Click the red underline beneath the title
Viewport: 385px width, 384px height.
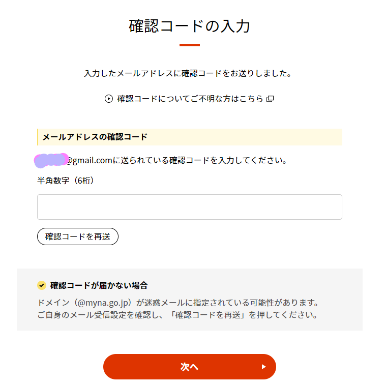coord(190,45)
